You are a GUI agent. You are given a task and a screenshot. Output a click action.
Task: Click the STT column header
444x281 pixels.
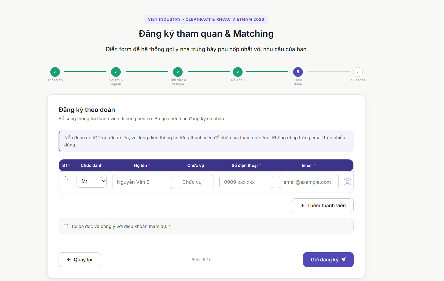[x=66, y=166]
